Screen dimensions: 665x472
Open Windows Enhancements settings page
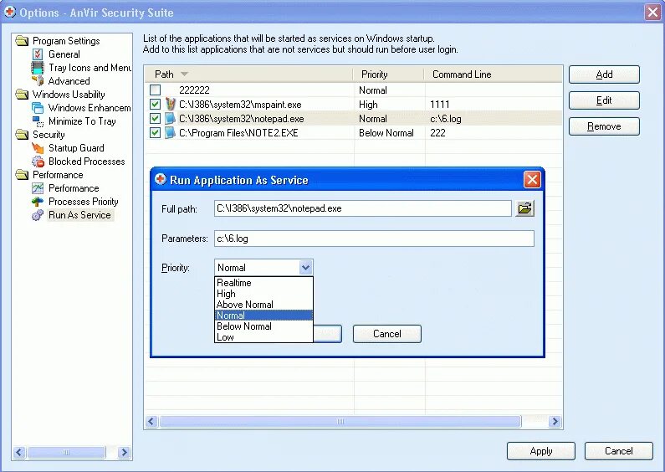(90, 108)
